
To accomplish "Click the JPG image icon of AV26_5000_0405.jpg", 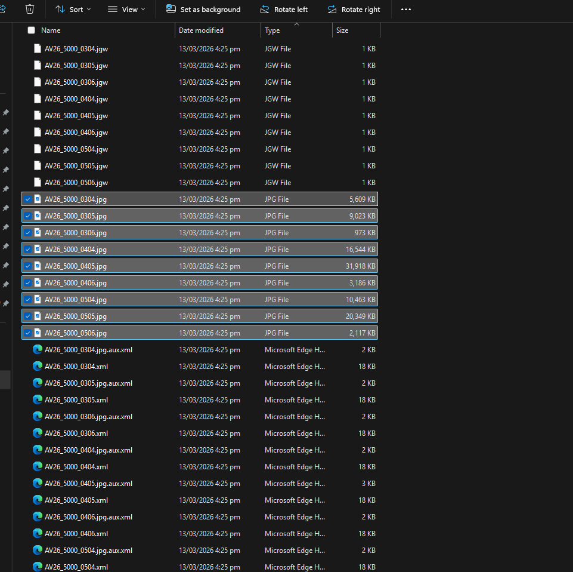I will [x=38, y=266].
